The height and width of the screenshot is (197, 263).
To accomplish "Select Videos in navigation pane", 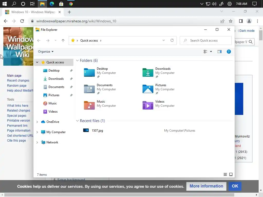I will click(53, 112).
